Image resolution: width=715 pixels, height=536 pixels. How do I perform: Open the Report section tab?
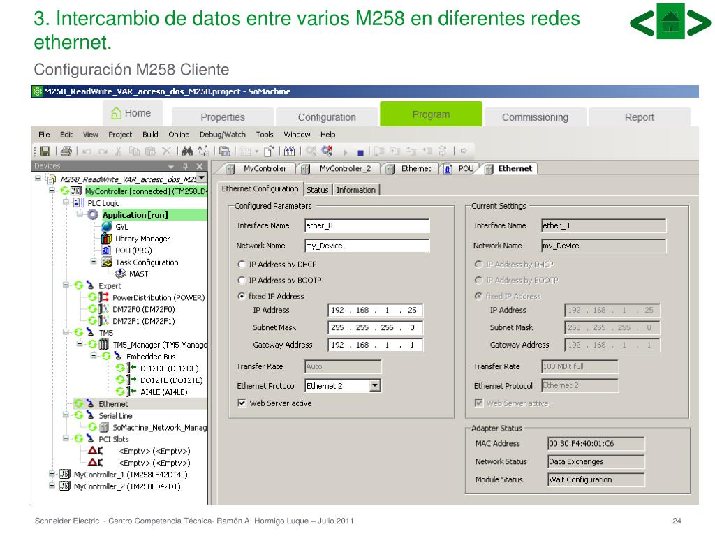640,117
